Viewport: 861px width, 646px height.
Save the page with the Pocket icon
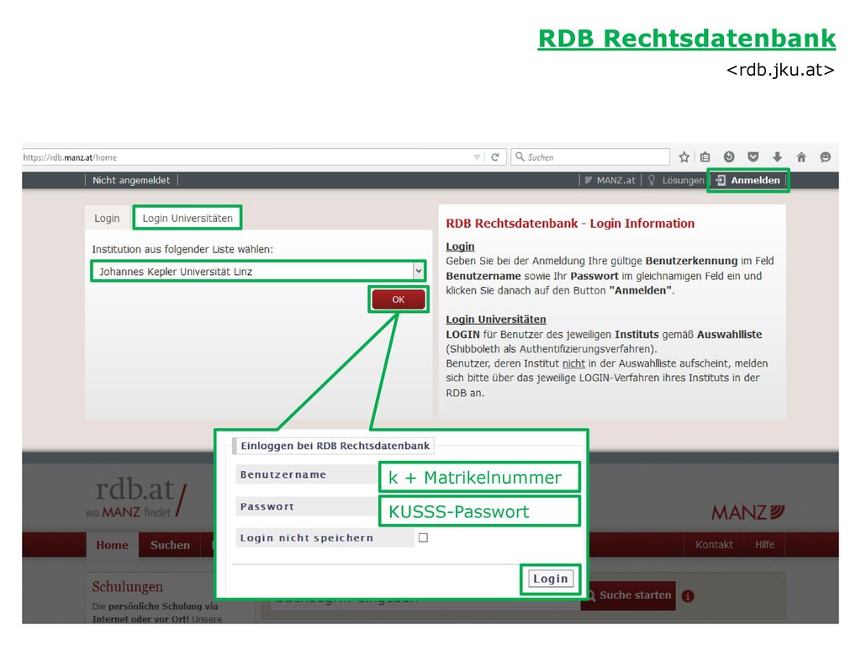coord(753,157)
